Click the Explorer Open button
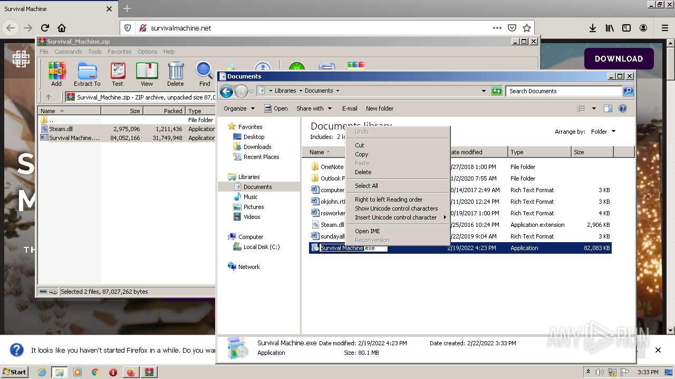675x379 pixels. (x=276, y=108)
